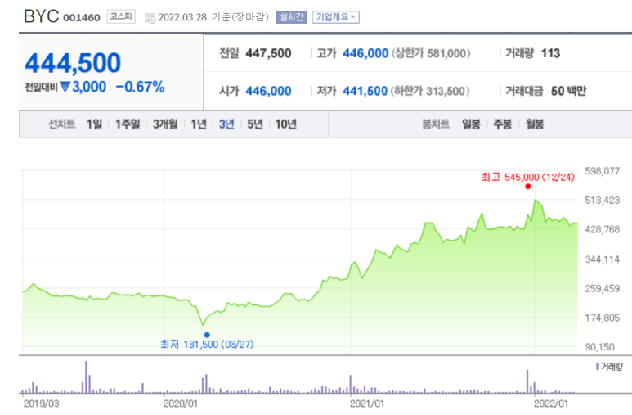Click the 전일 447,500 value
This screenshot has height=415, width=632.
(268, 53)
